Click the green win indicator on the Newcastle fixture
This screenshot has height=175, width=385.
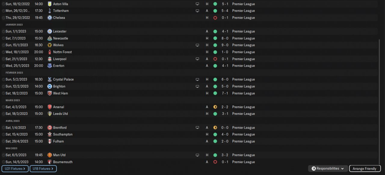(x=215, y=38)
